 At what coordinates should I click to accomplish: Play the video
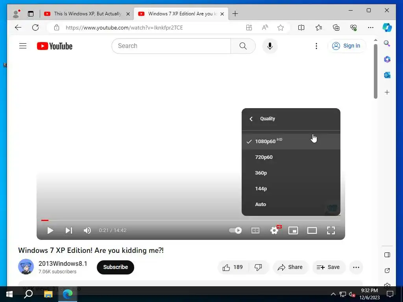50,230
